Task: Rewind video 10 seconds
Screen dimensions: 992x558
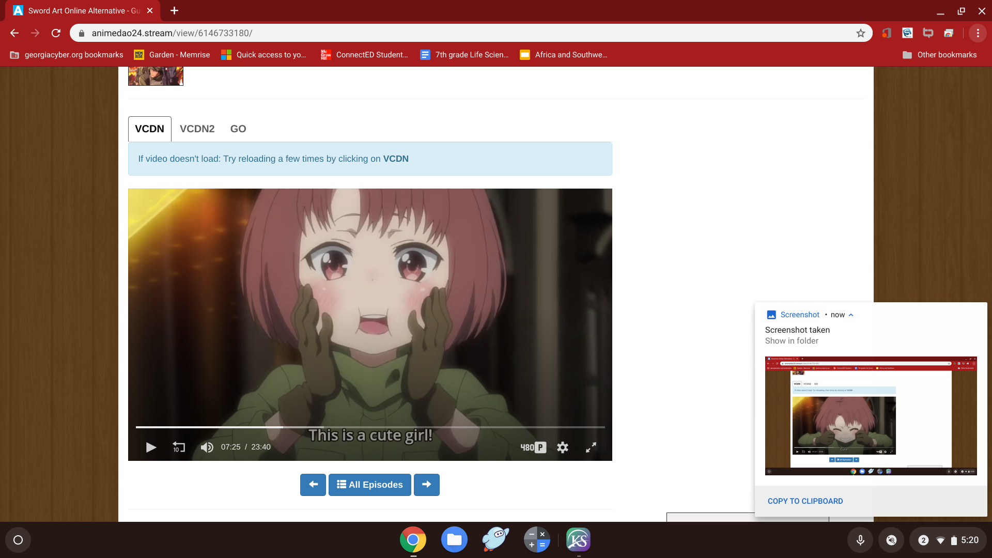Action: (x=179, y=447)
